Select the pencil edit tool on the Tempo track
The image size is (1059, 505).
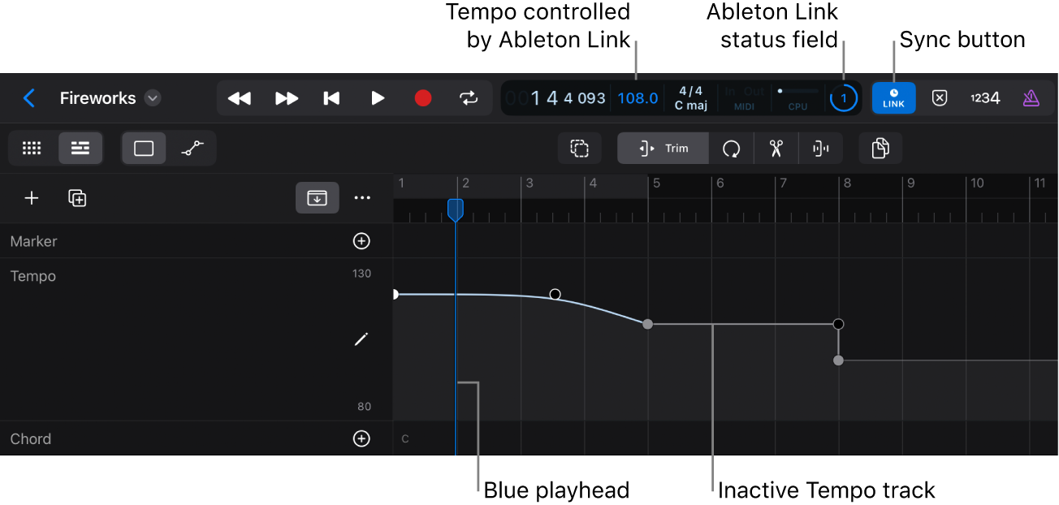pos(361,339)
